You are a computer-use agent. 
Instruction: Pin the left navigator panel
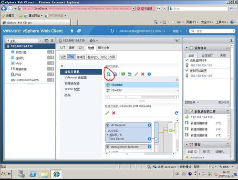point(52,41)
